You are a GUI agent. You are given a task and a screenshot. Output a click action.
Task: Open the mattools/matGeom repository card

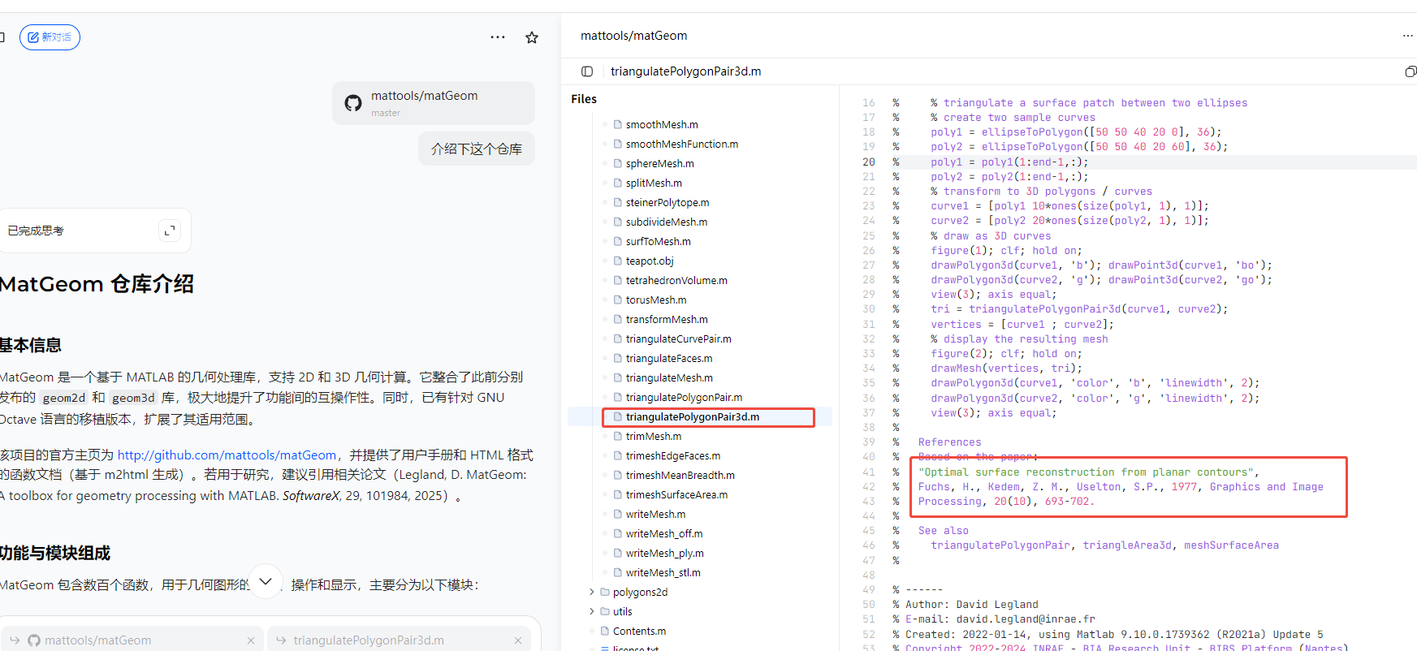tap(434, 103)
